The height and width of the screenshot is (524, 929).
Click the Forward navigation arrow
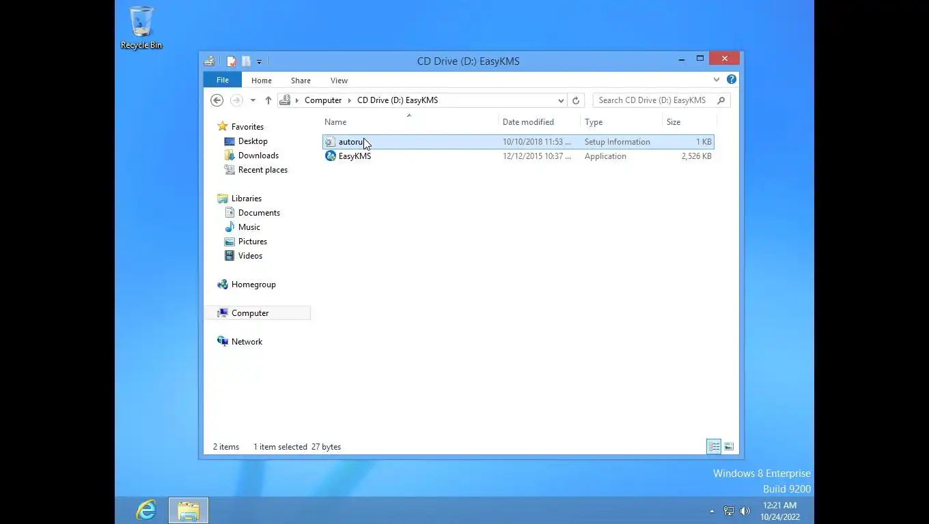pyautogui.click(x=236, y=100)
